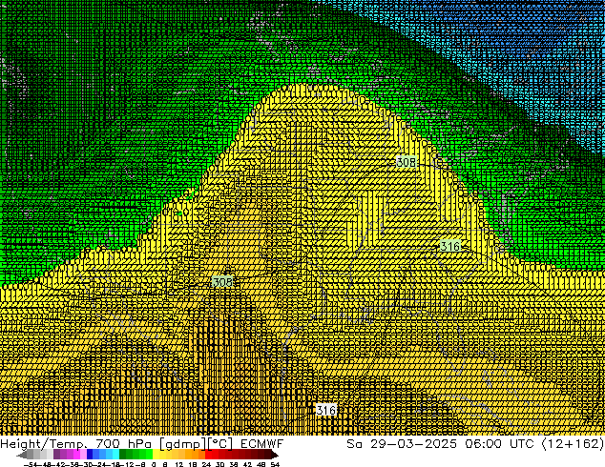Click the ECMWF model label
Image resolution: width=605 pixels, height=467 pixels.
(262, 444)
